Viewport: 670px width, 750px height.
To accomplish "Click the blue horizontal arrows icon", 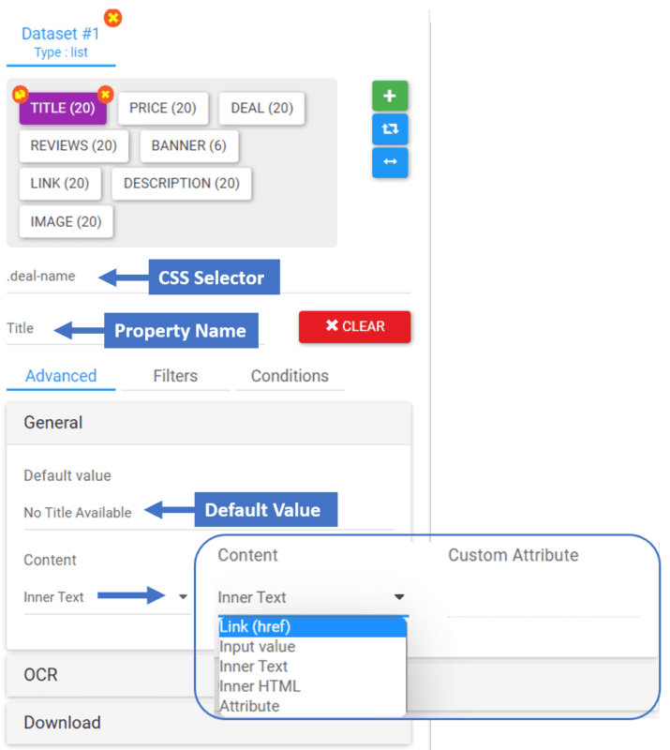I will tap(390, 163).
